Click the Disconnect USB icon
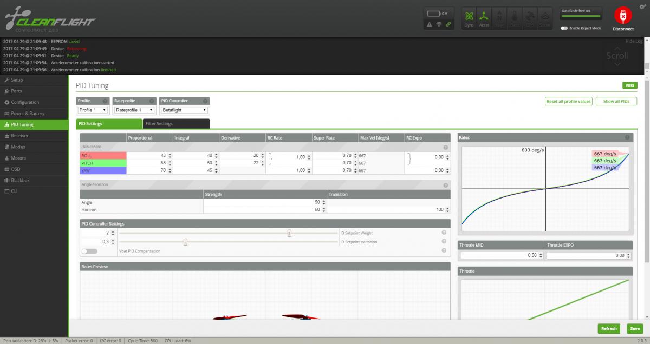650x344 pixels. [623, 17]
